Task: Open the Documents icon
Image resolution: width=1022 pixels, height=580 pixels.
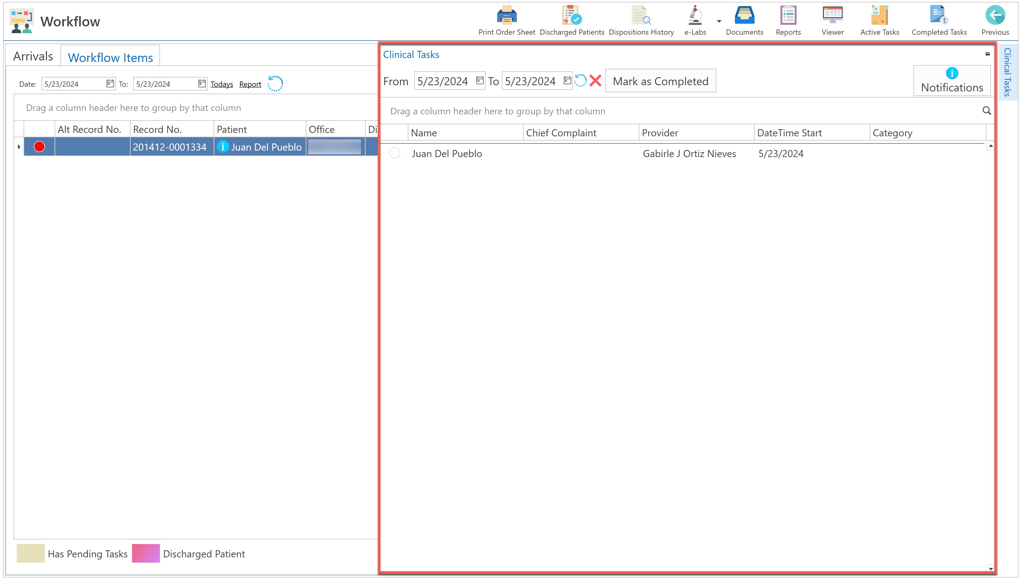Action: point(744,16)
